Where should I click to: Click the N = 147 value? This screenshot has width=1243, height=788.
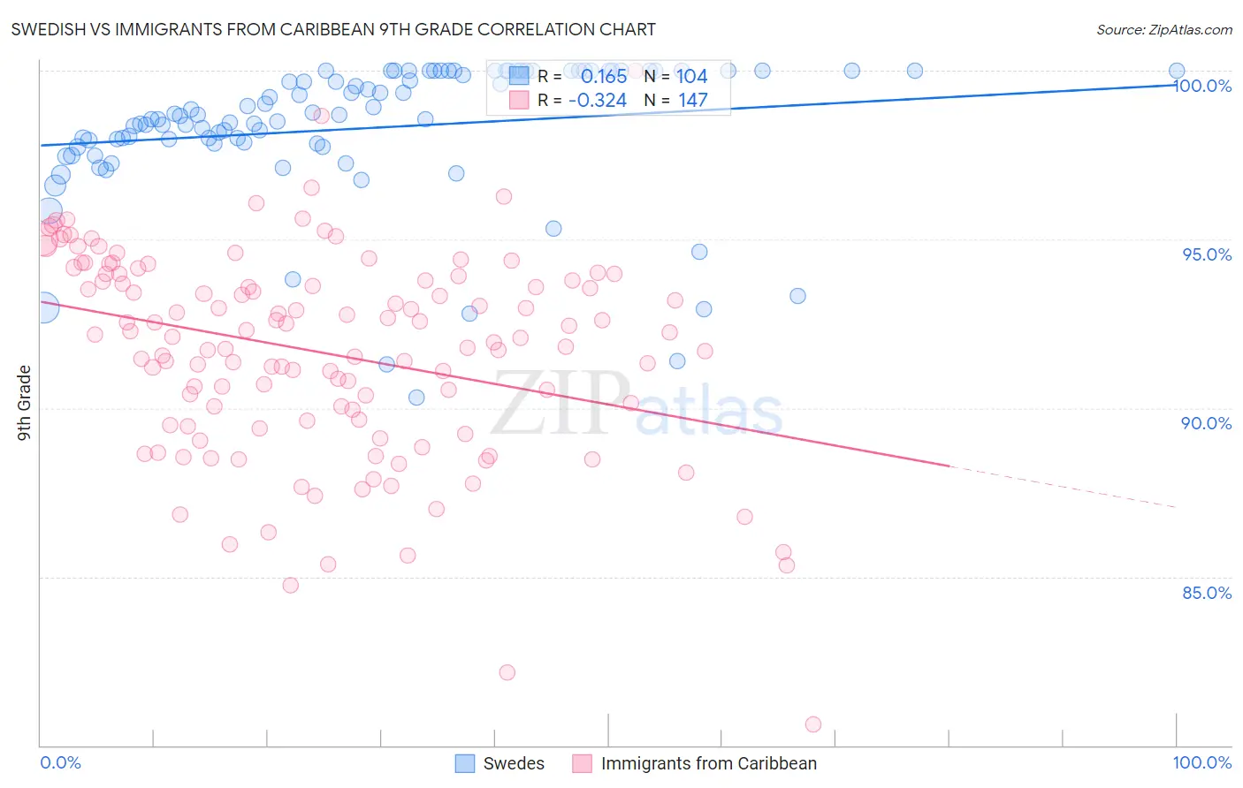point(692,101)
